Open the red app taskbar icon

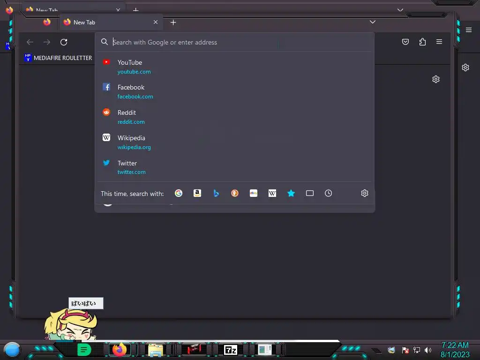coord(194,349)
